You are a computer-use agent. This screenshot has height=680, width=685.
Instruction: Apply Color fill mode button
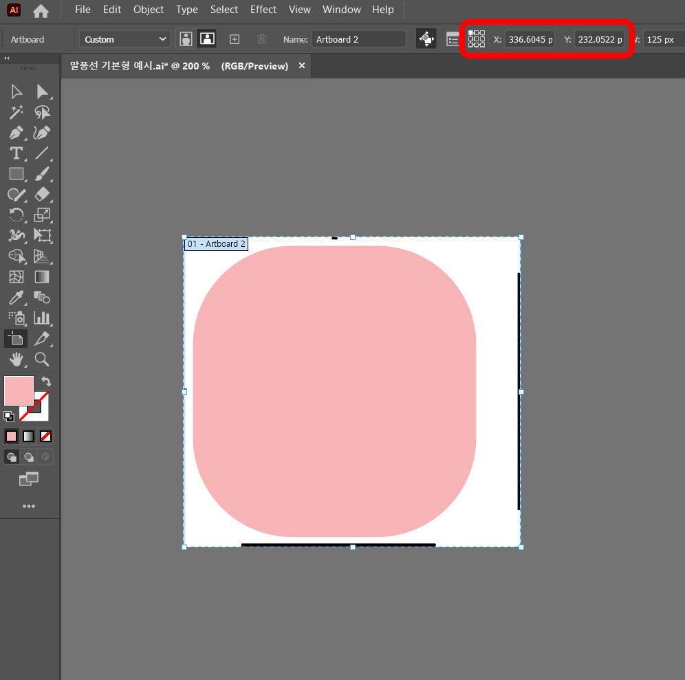[12, 436]
